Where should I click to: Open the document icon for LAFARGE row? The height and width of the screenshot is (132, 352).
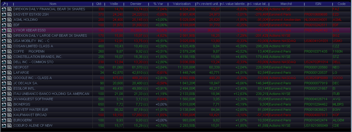[9, 73]
